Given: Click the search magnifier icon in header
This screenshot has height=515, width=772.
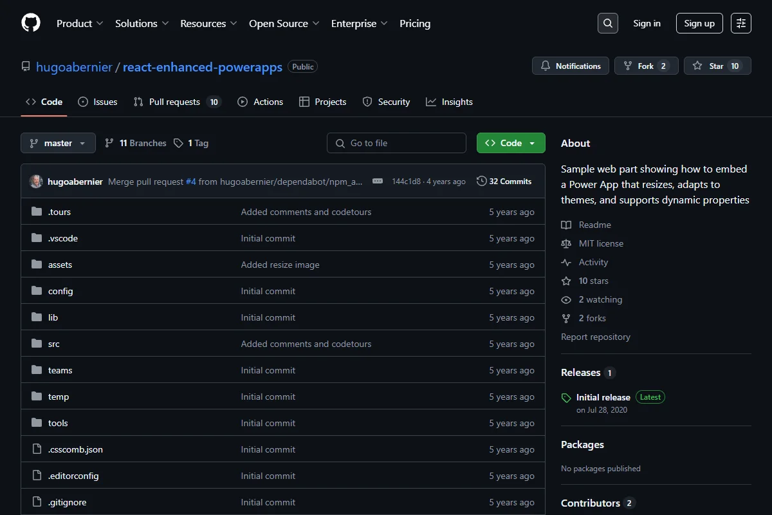Looking at the screenshot, I should (x=608, y=23).
